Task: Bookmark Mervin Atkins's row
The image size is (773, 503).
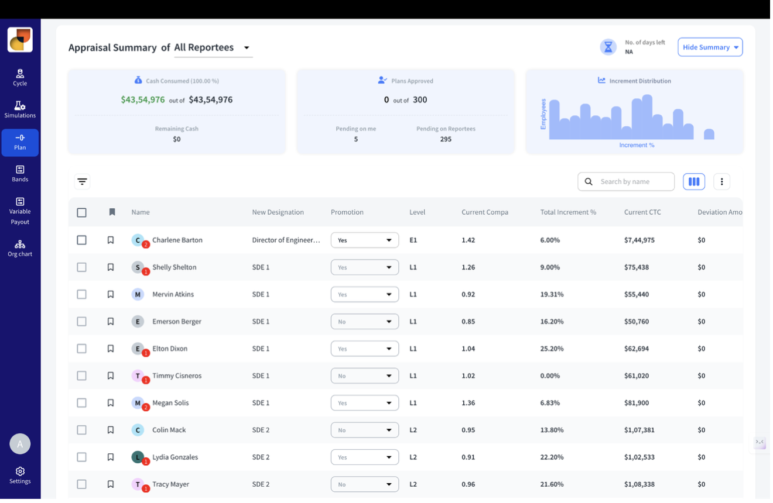Action: click(111, 294)
